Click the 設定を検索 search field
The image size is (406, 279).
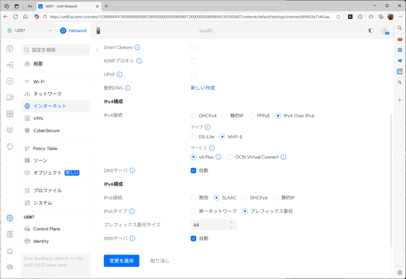[56, 50]
